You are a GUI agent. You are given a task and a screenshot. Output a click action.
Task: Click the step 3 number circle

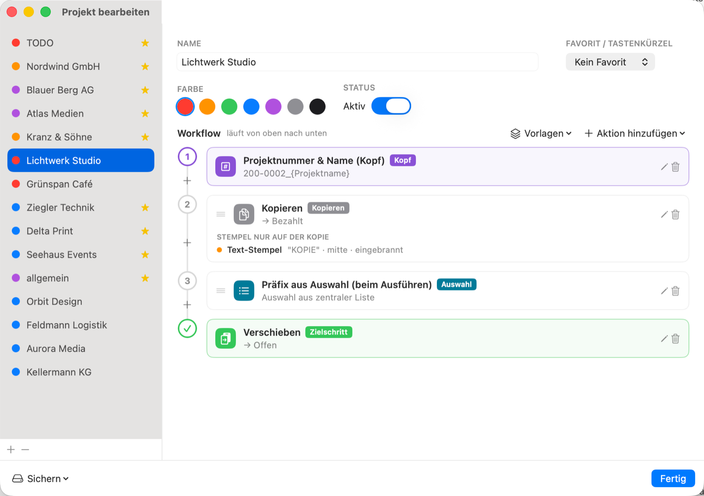click(x=187, y=281)
